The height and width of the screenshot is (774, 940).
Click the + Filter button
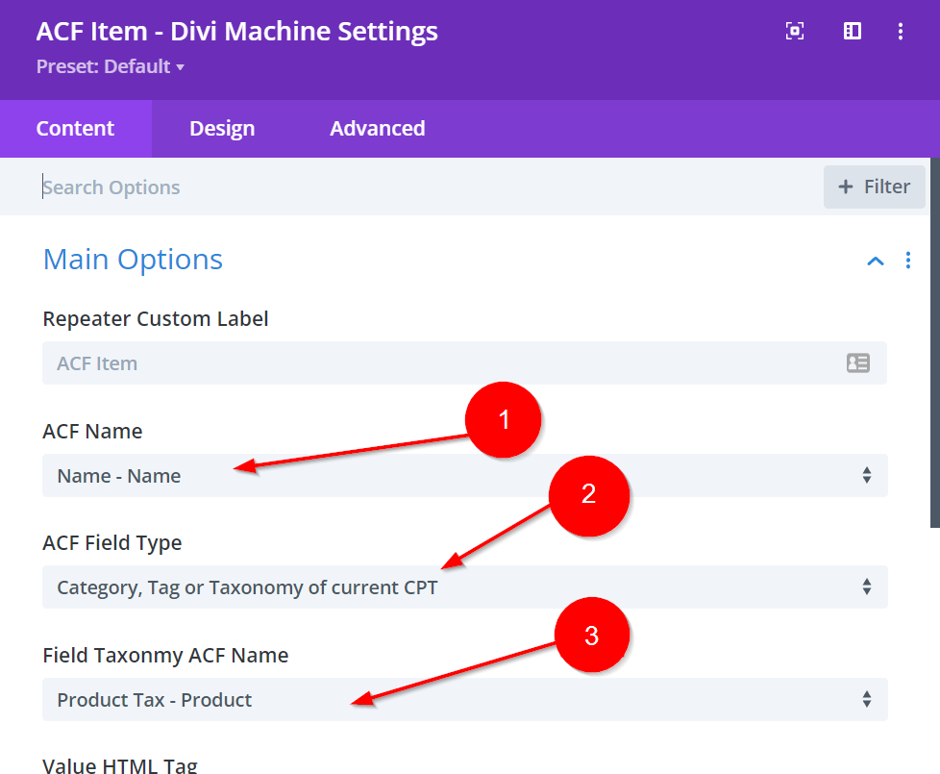click(874, 187)
